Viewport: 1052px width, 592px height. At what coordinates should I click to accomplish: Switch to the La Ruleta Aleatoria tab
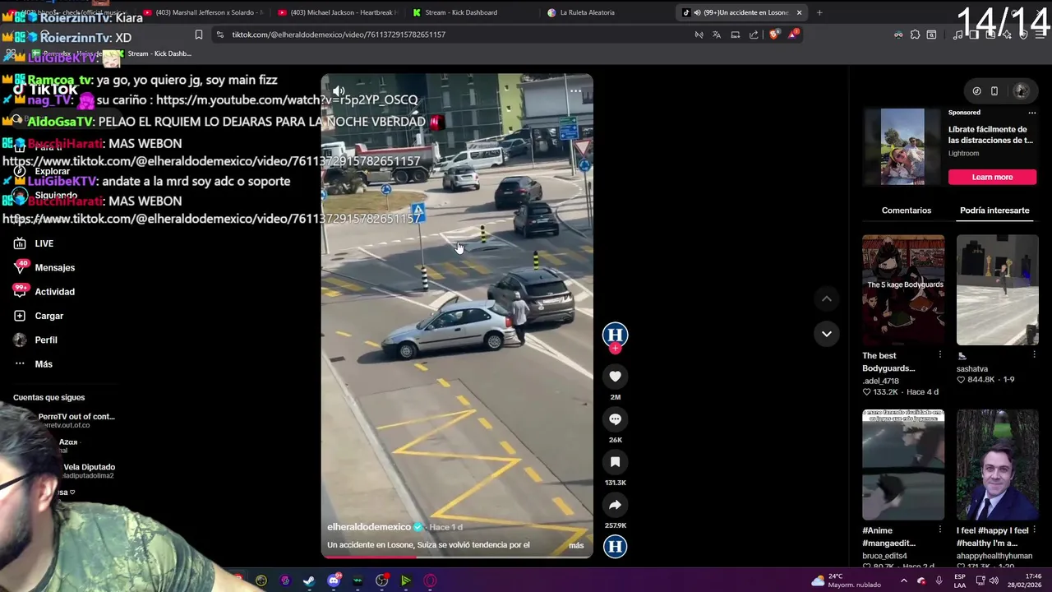587,12
